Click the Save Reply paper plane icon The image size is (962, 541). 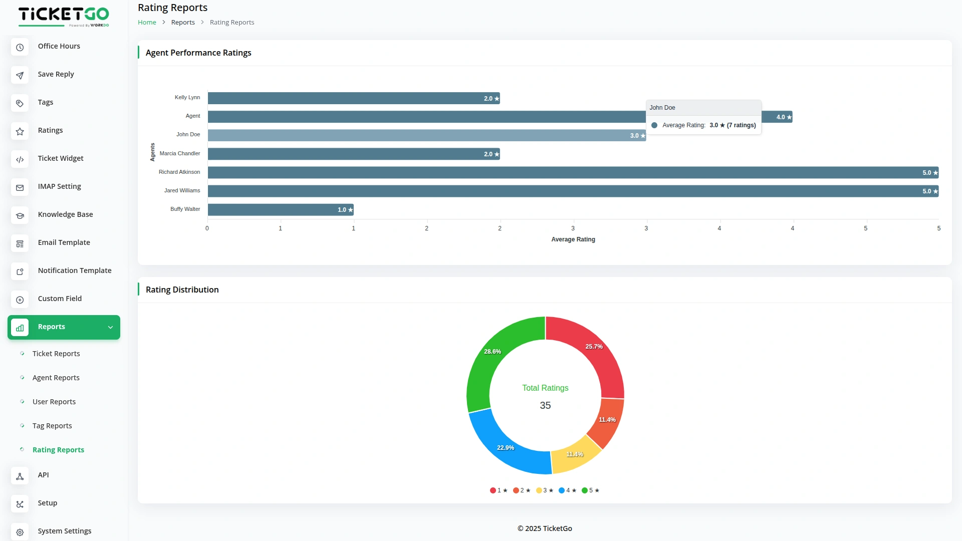click(x=20, y=75)
